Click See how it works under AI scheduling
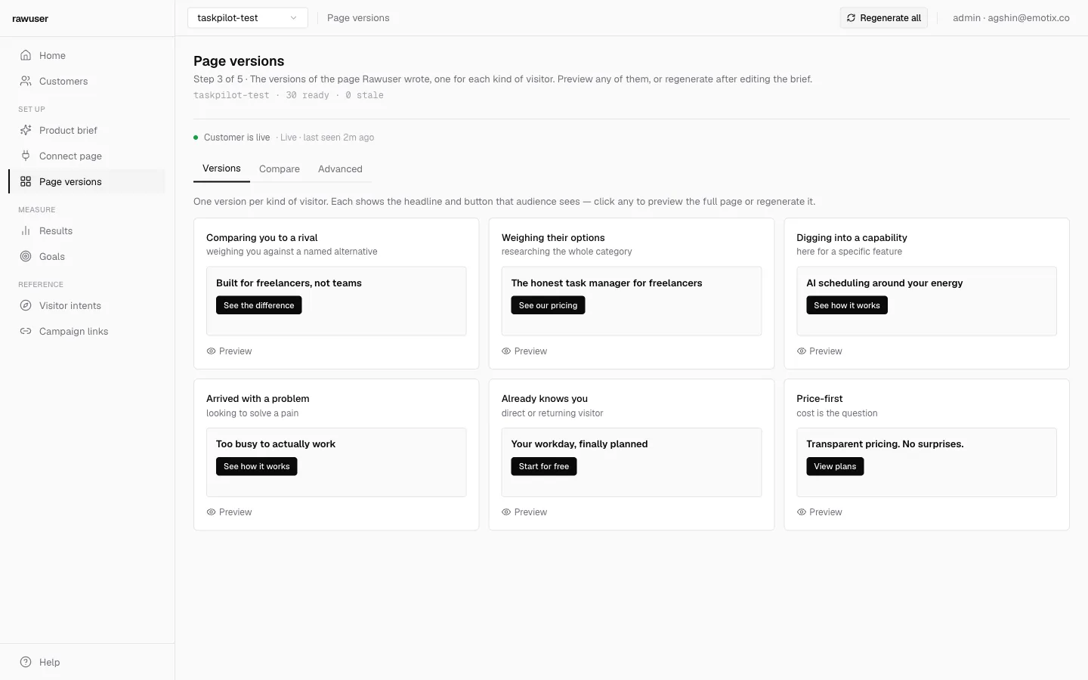Viewport: 1088px width, 680px height. click(x=846, y=305)
